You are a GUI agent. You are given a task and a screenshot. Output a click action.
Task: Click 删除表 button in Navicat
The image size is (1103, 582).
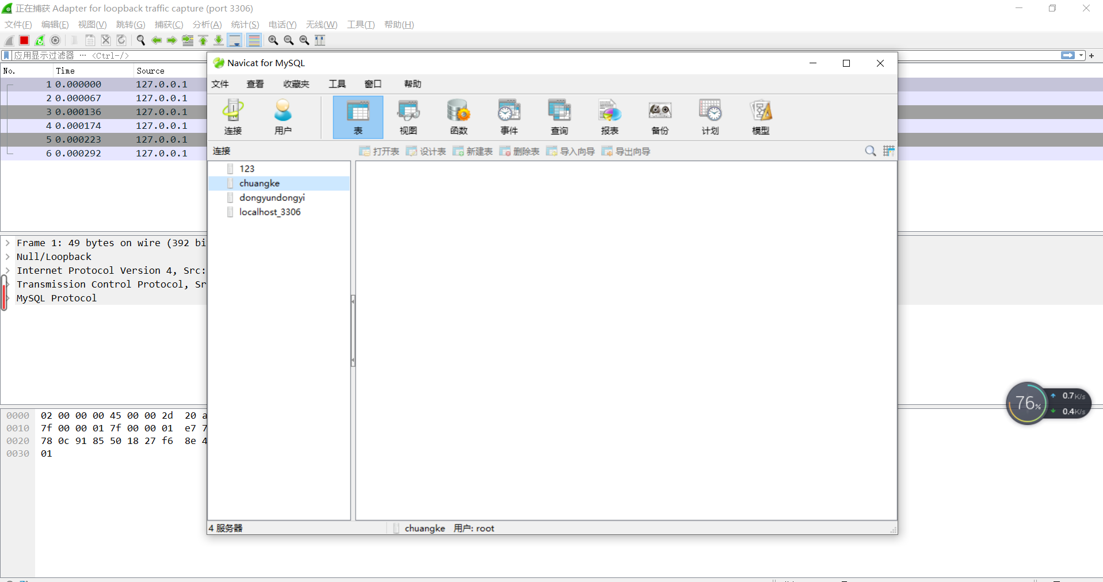520,151
